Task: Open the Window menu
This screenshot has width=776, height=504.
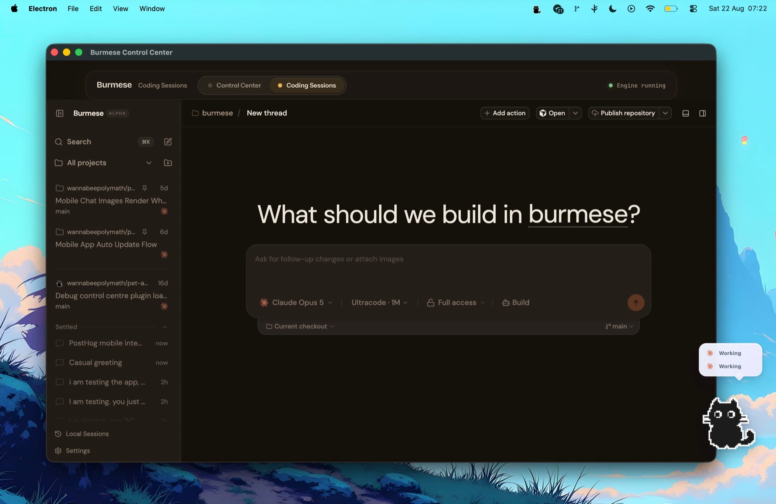Action: 152,8
